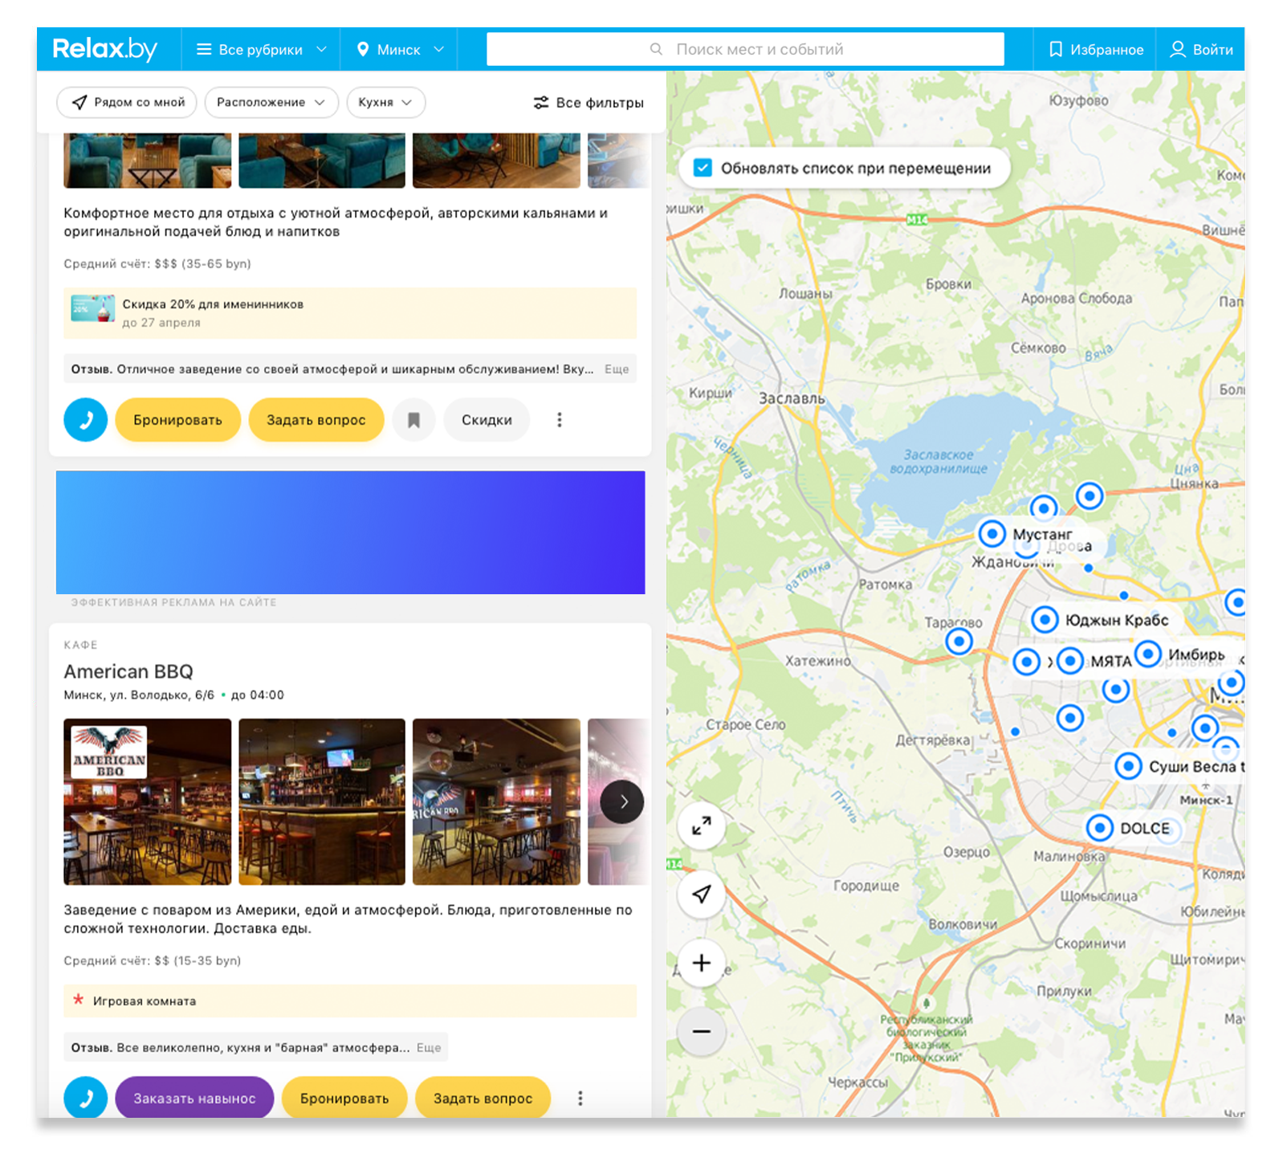Open first venue's leftmost photo thumbnail
1279x1174 pixels.
pos(148,161)
